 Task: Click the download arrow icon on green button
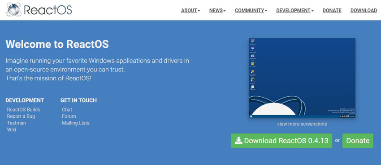[238, 140]
